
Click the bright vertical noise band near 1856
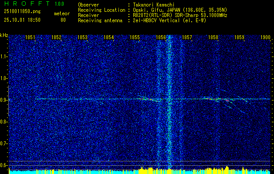click(x=169, y=102)
